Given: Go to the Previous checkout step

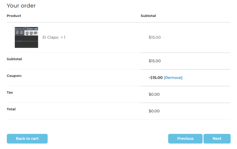Looking at the screenshot, I should [185, 139].
